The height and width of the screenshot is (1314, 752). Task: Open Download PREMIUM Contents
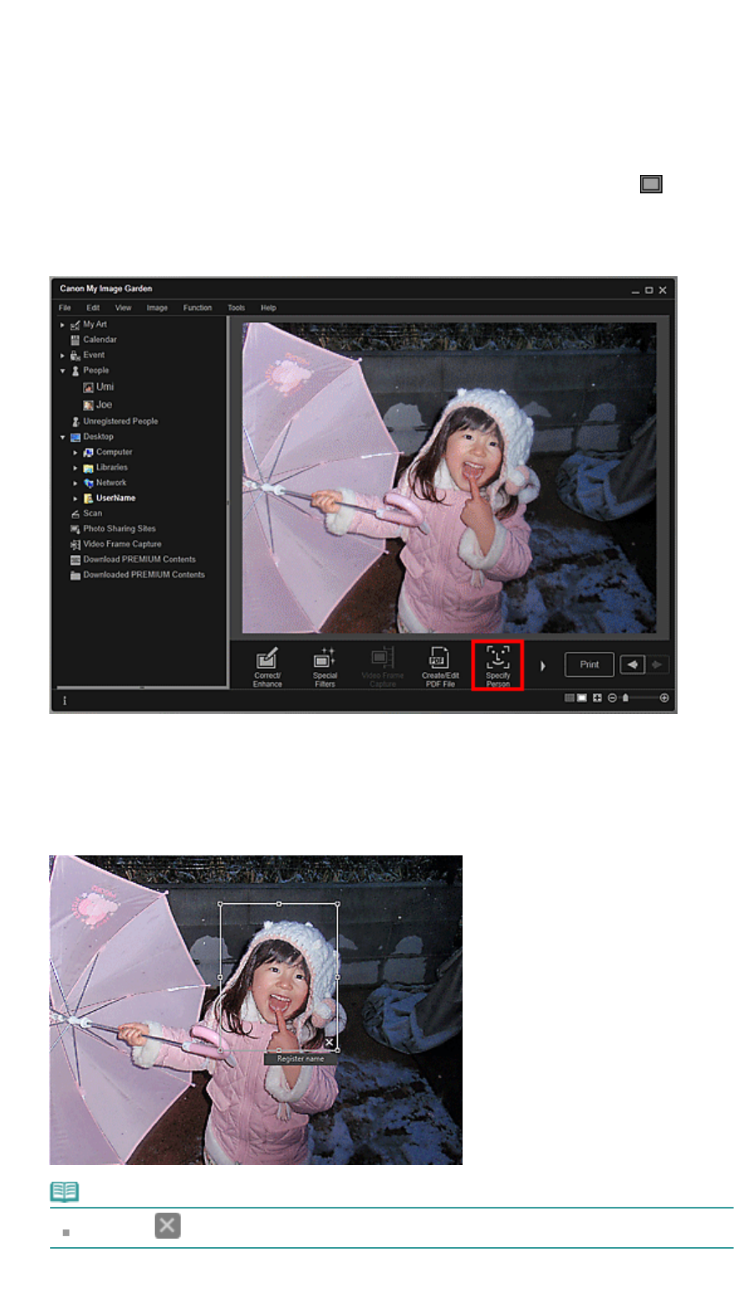[x=133, y=560]
